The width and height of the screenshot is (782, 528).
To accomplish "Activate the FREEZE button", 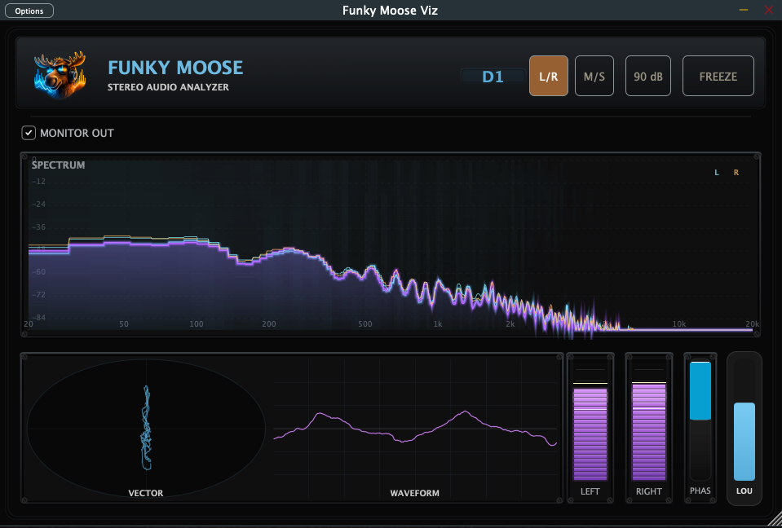I will pyautogui.click(x=718, y=75).
